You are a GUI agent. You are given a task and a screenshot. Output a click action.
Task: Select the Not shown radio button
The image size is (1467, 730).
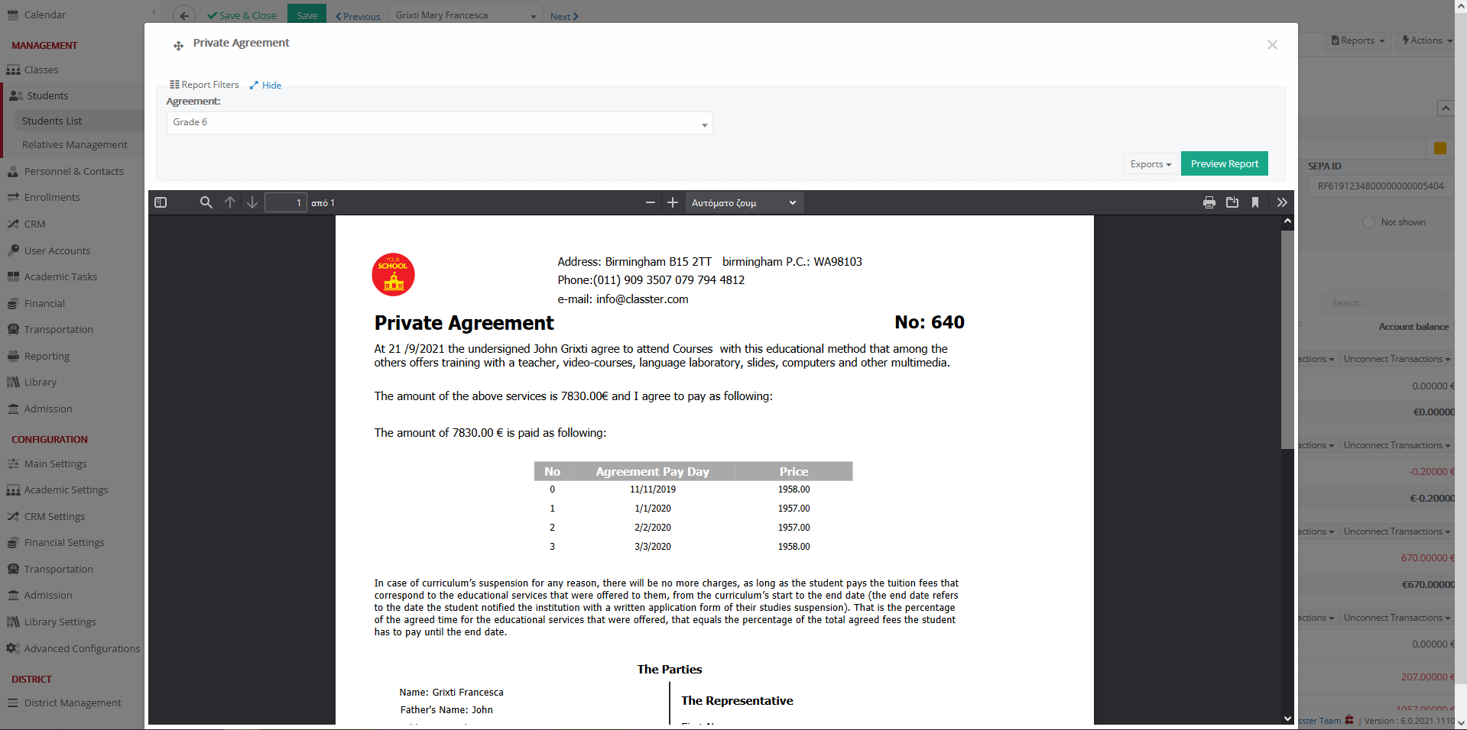coord(1368,222)
